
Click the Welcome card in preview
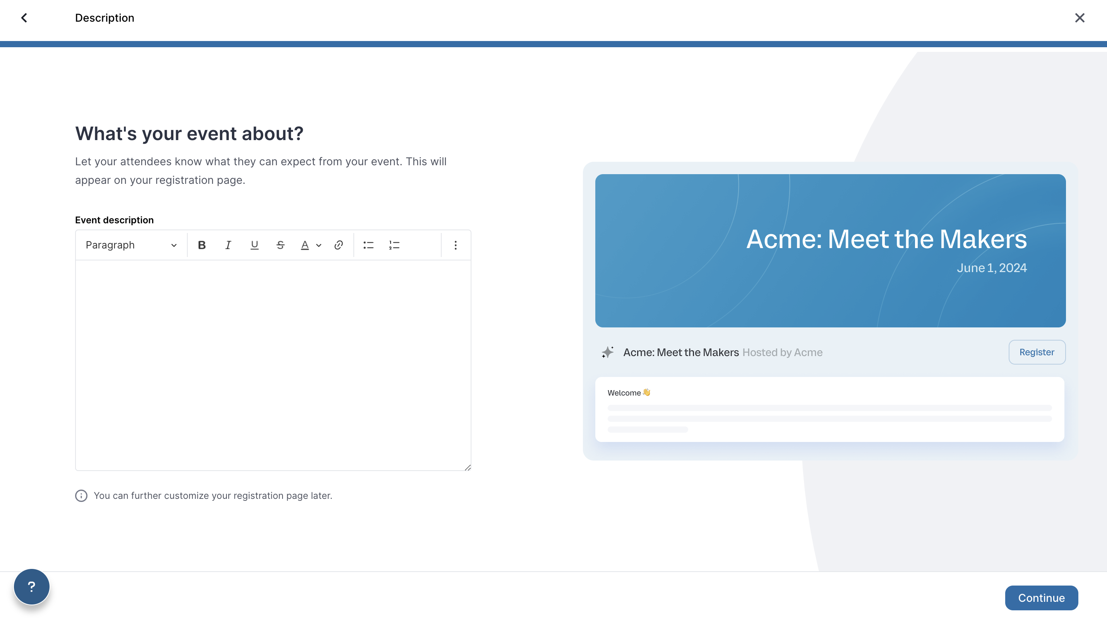[x=829, y=409]
